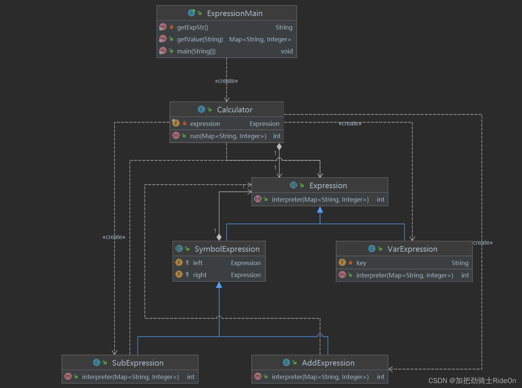This screenshot has width=522, height=388.
Task: Click the public visibility icon beside SubExpression title
Action: tap(105, 363)
